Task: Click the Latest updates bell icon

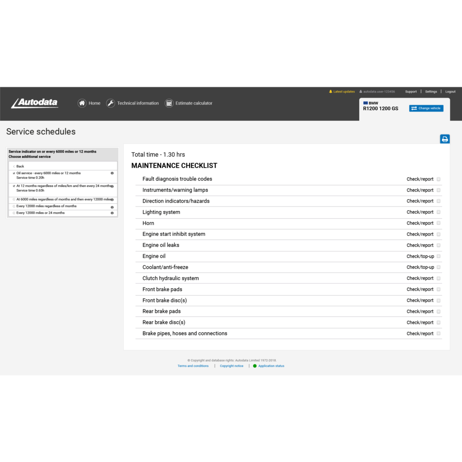Action: click(331, 92)
